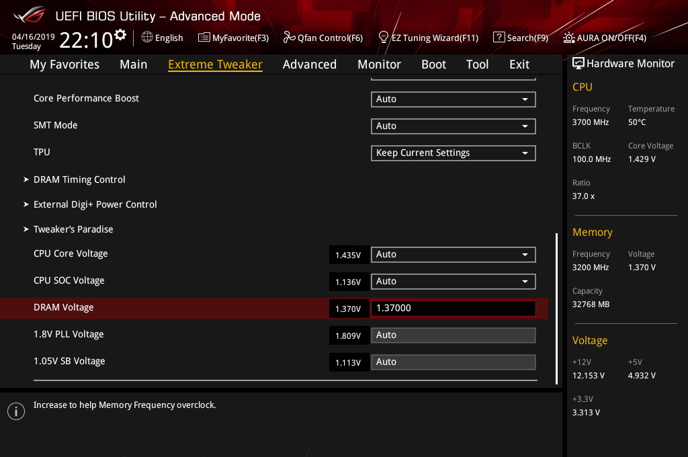Go to the Advanced tab
Image resolution: width=688 pixels, height=457 pixels.
click(310, 65)
